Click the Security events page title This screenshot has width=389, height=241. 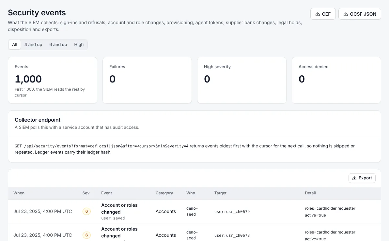37,13
